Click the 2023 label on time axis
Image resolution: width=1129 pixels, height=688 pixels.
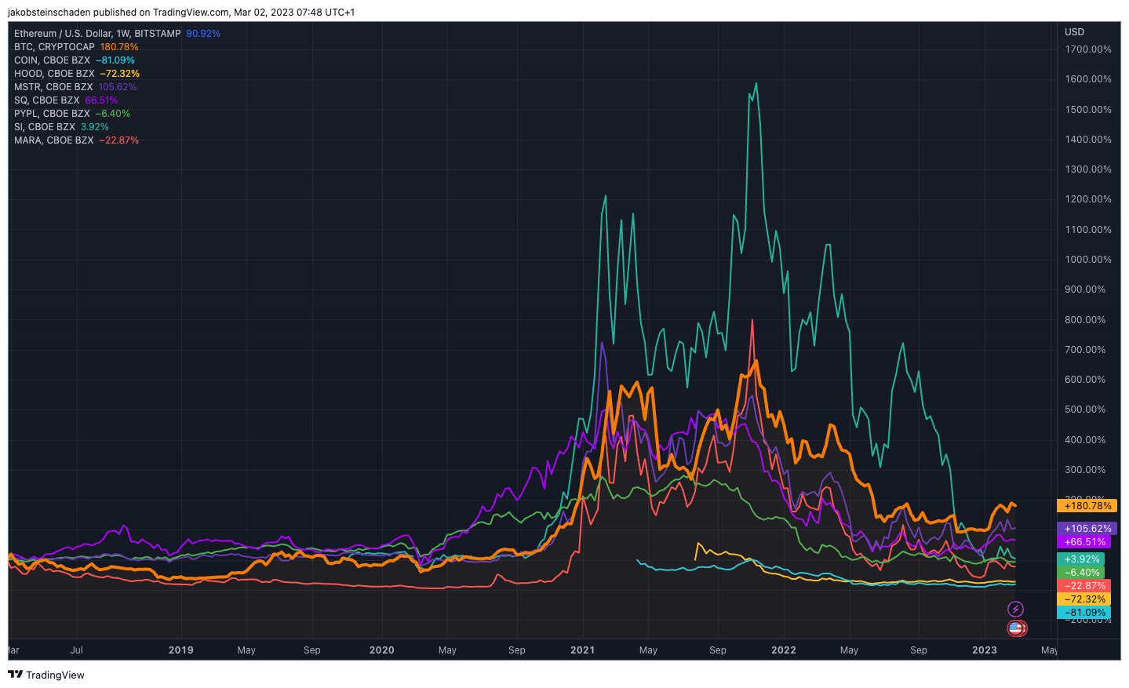(985, 650)
